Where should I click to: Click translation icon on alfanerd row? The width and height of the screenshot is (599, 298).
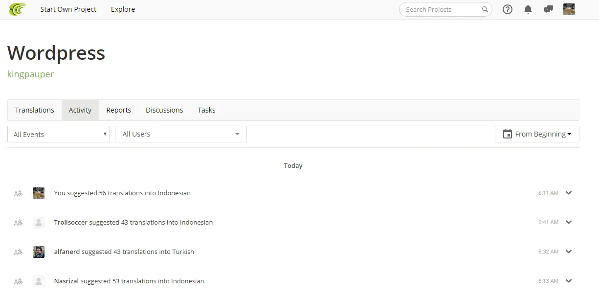[18, 252]
